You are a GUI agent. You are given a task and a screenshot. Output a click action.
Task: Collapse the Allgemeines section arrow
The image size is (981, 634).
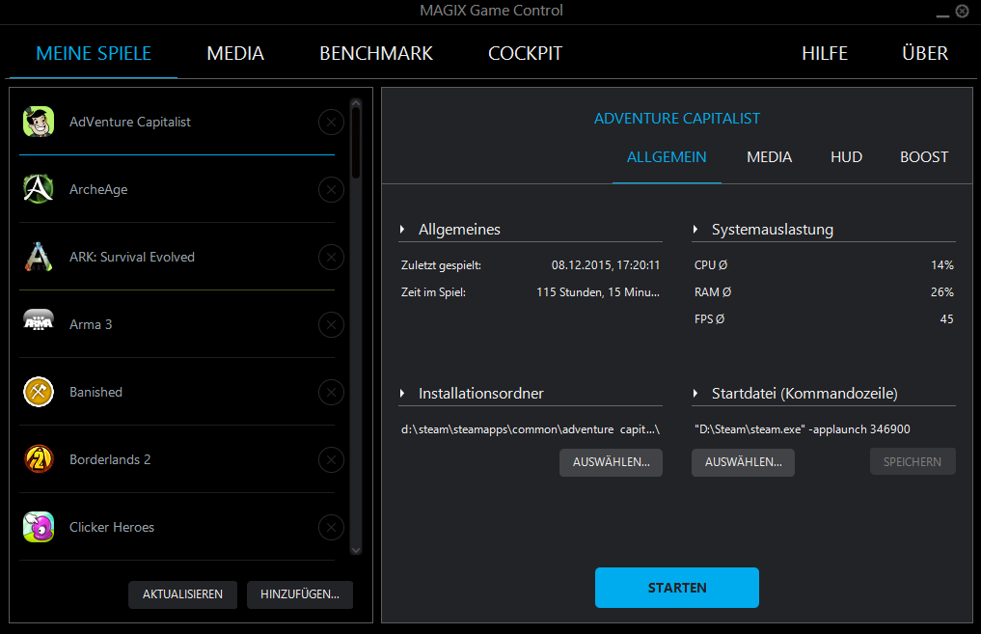402,230
